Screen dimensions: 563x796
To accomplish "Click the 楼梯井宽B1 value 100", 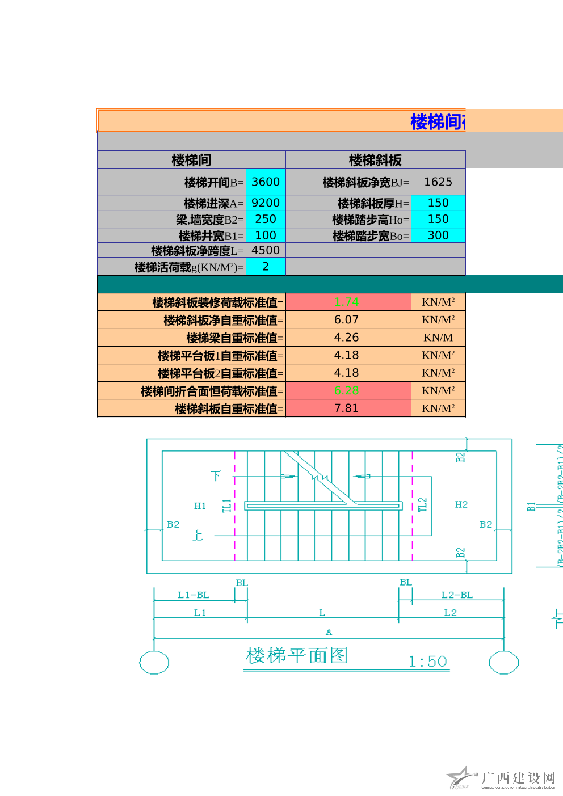I will coord(266,235).
